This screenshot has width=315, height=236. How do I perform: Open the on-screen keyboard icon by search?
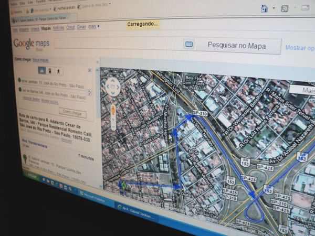click(x=188, y=44)
